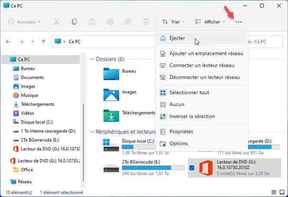The image size is (288, 197).
Task: Uncheck the Lecteur de DVD (G:) checkbox
Action: [191, 168]
